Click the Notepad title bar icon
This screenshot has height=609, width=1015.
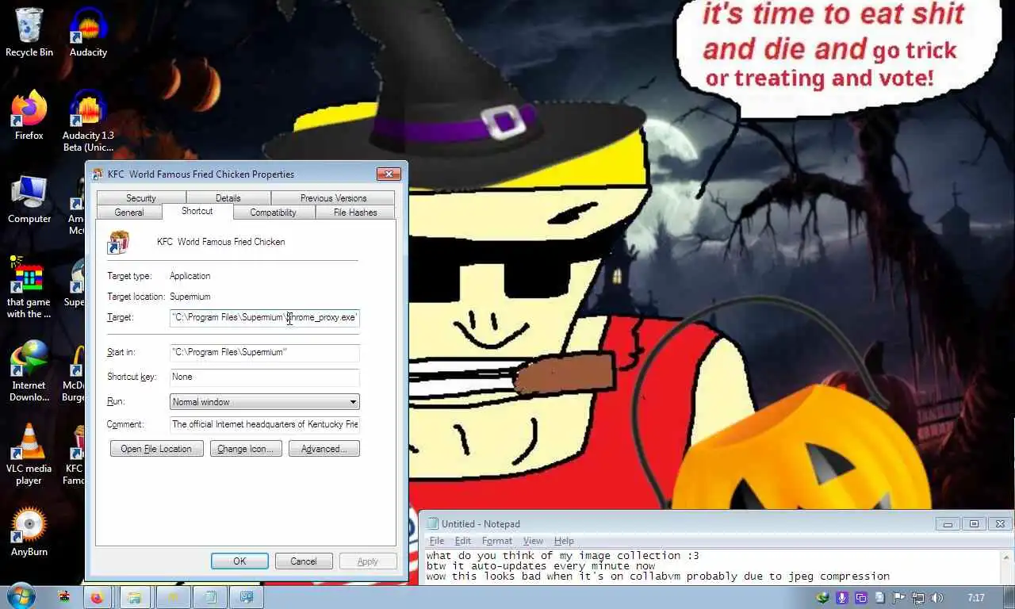click(x=432, y=523)
